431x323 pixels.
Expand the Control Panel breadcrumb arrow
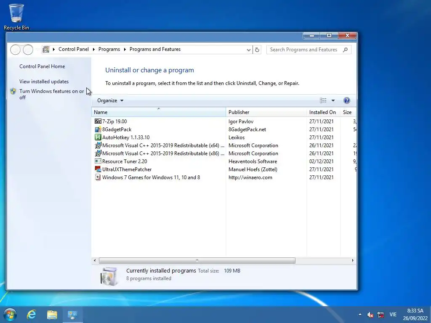[x=94, y=50]
